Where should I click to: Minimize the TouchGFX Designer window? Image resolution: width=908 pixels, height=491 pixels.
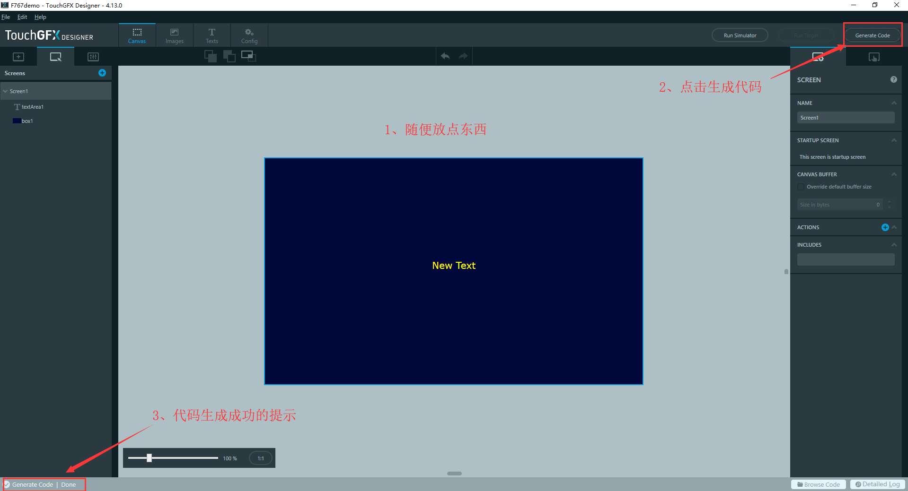[854, 5]
